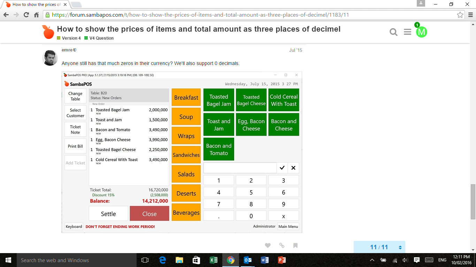Open the Windows Start menu
476x267 pixels.
(8, 260)
